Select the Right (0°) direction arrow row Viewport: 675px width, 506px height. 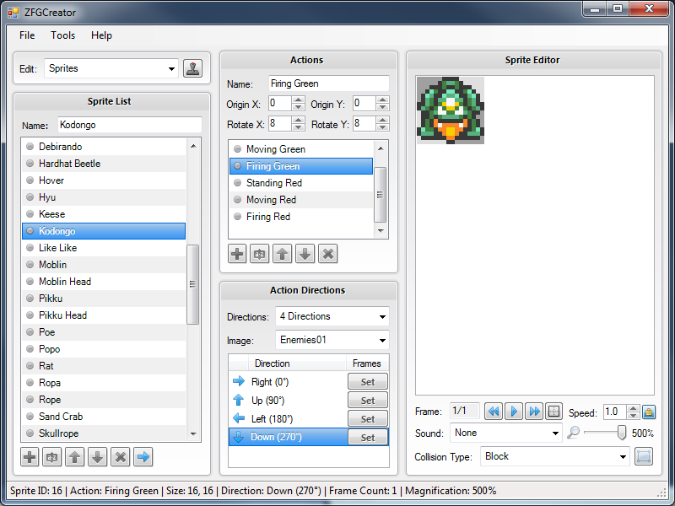click(x=309, y=382)
